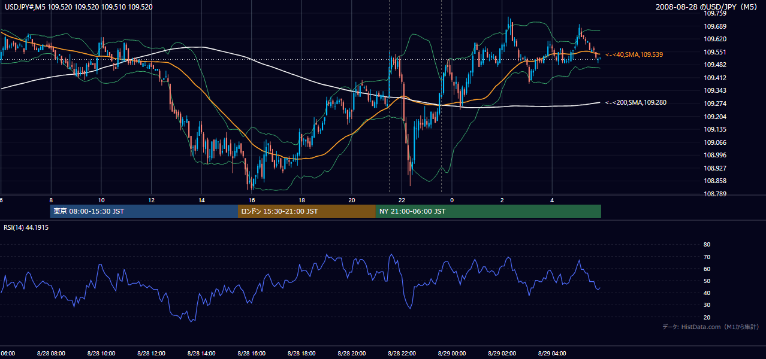Click hour tick 10 below the price chart
Screen dimensions: 766x359
tap(101, 200)
